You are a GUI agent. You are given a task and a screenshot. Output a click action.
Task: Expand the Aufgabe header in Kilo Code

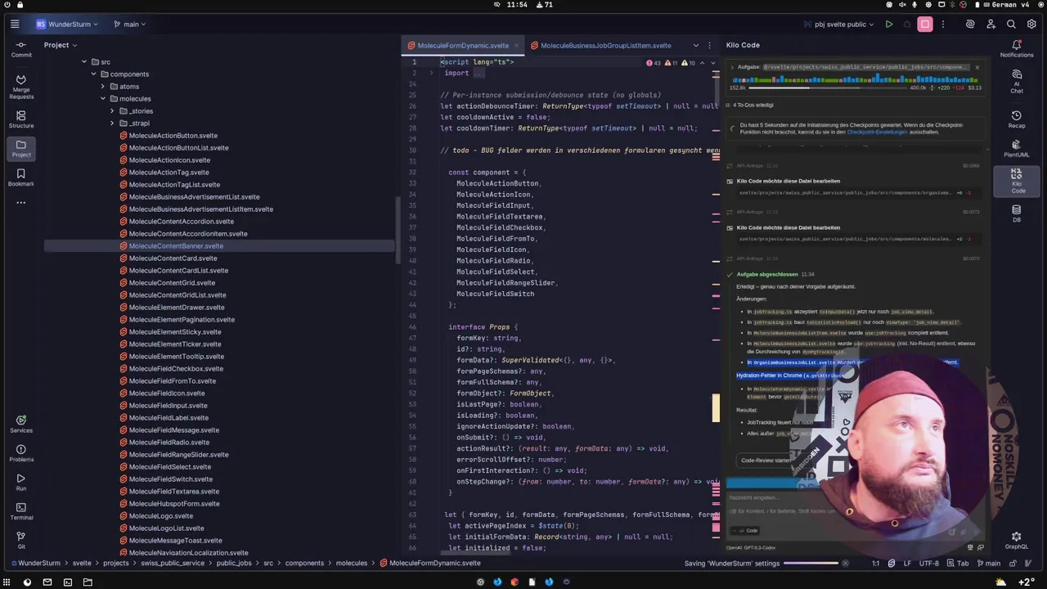[x=733, y=67]
